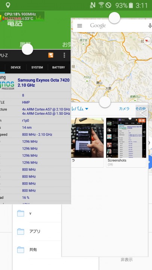Tap 勝山 city label on the map
The height and width of the screenshot is (270, 152).
99,82
